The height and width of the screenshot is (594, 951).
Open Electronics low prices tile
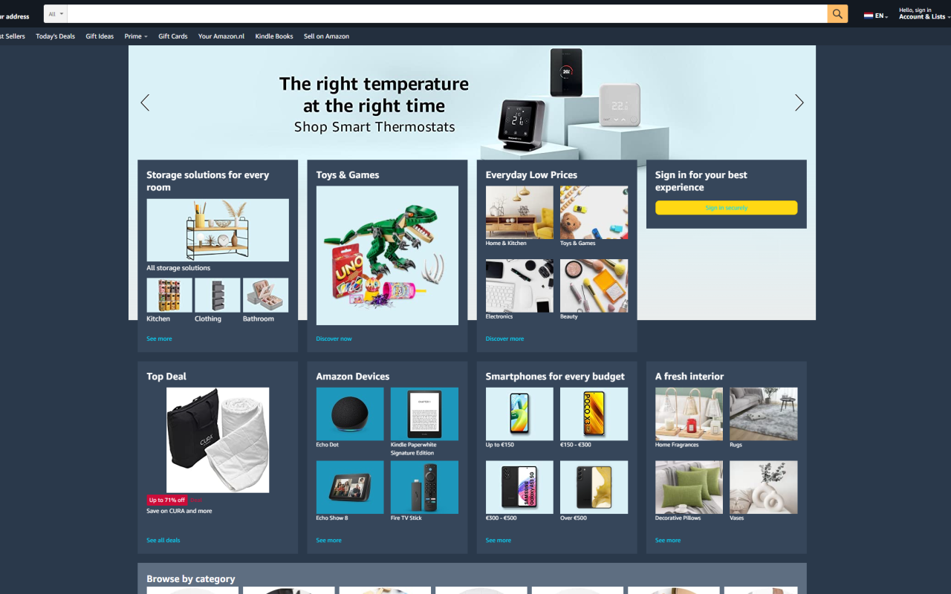coord(519,286)
